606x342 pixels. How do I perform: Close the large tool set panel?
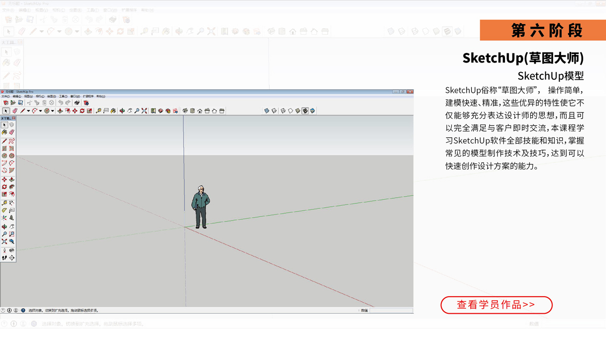point(14,118)
